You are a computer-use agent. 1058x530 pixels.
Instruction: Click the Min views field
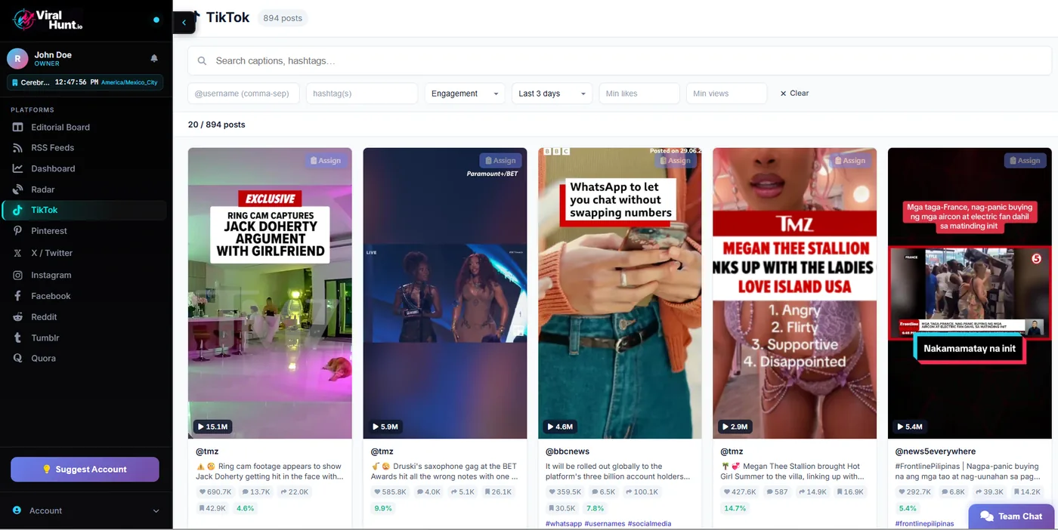coord(727,94)
